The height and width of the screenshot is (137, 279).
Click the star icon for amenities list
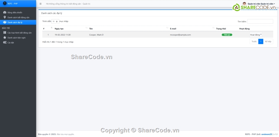[x=5, y=38]
